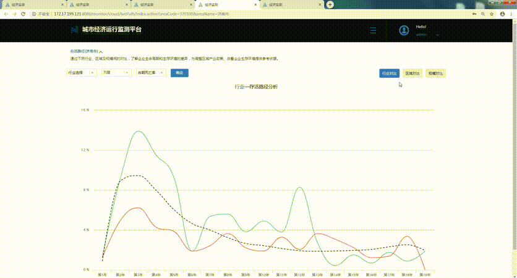Click the 4 % y-axis label
The image size is (517, 278).
tap(86, 230)
